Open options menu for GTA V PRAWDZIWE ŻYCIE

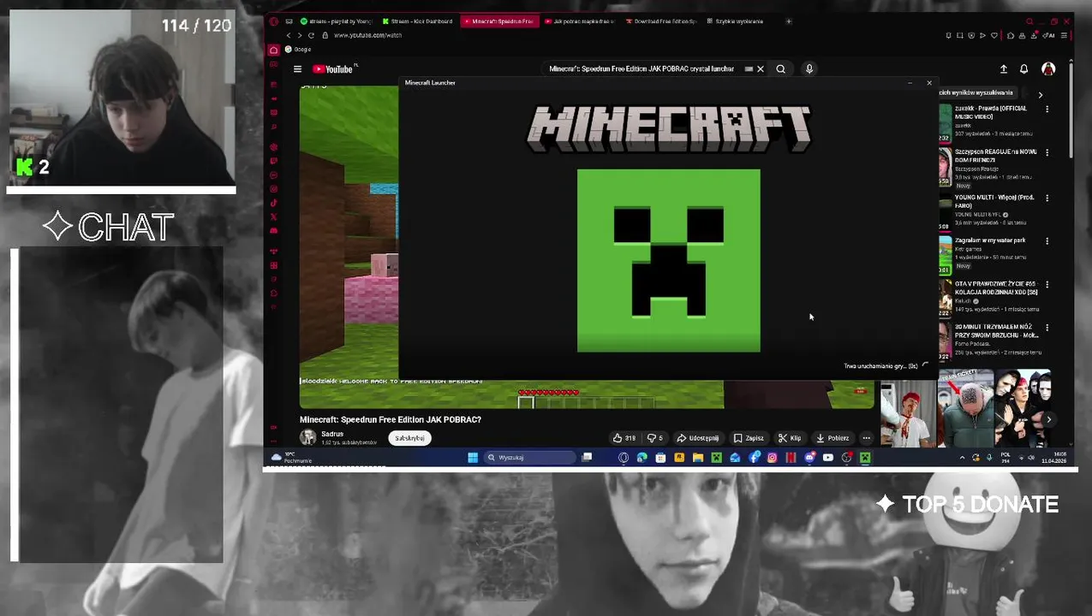click(1047, 284)
